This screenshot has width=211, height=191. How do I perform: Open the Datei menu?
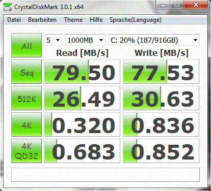pos(14,20)
